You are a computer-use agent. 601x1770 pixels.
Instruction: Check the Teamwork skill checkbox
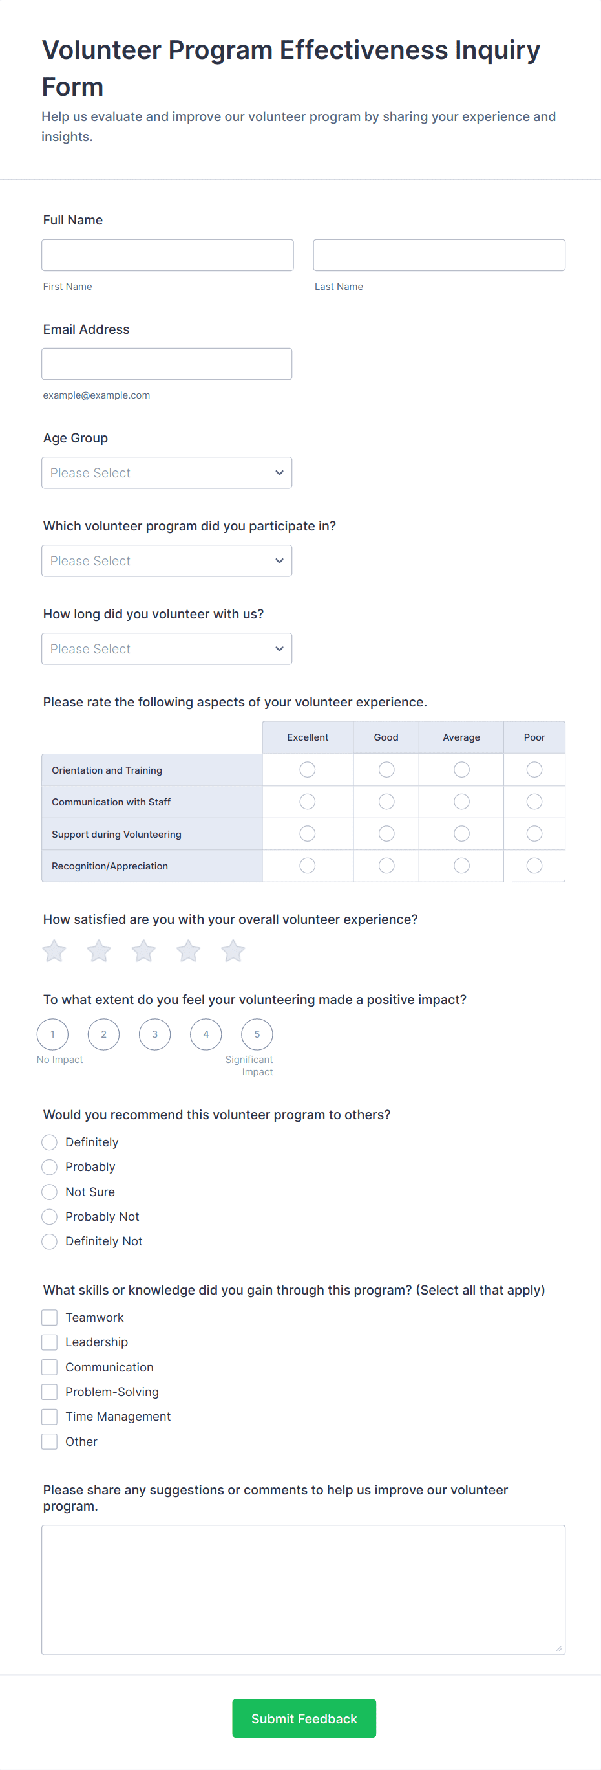(49, 1317)
